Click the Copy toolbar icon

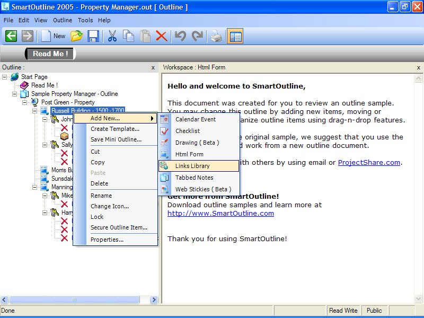tap(128, 36)
